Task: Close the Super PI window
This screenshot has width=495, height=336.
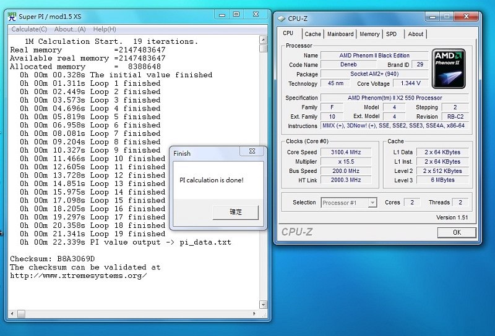Action: 256,14
